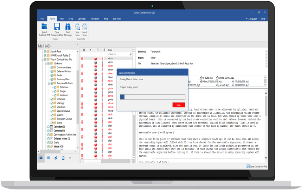The height and width of the screenshot is (192, 305).
Task: Open File menu tab
Action: click(x=42, y=19)
